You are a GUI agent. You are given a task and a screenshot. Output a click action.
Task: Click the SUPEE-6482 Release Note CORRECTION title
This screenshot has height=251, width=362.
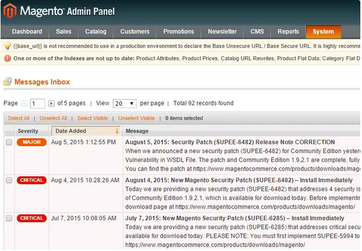pos(230,142)
